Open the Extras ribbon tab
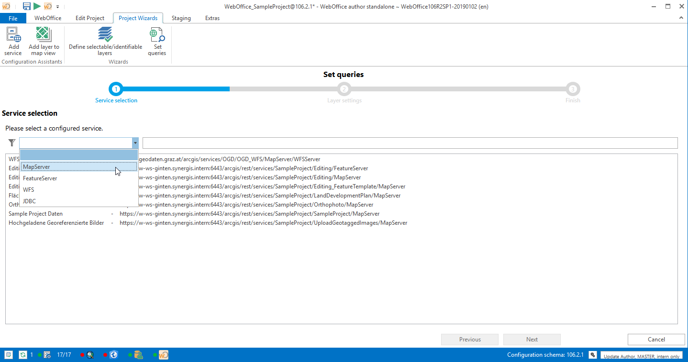This screenshot has height=362, width=688. click(212, 18)
